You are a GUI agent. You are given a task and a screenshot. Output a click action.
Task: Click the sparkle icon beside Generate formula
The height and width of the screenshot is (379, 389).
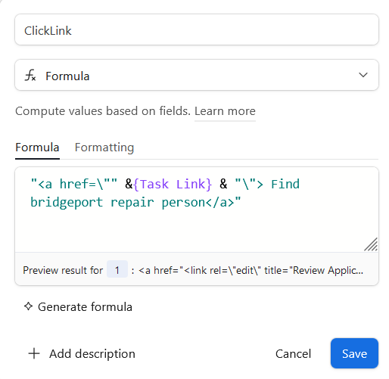28,306
